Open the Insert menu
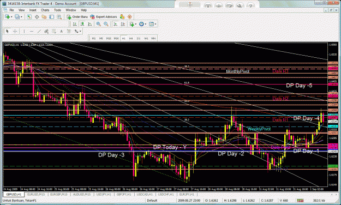Viewport: 341px width, 205px height. point(33,10)
